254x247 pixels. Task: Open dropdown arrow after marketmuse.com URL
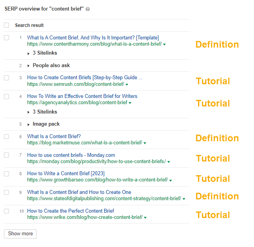click(145, 143)
